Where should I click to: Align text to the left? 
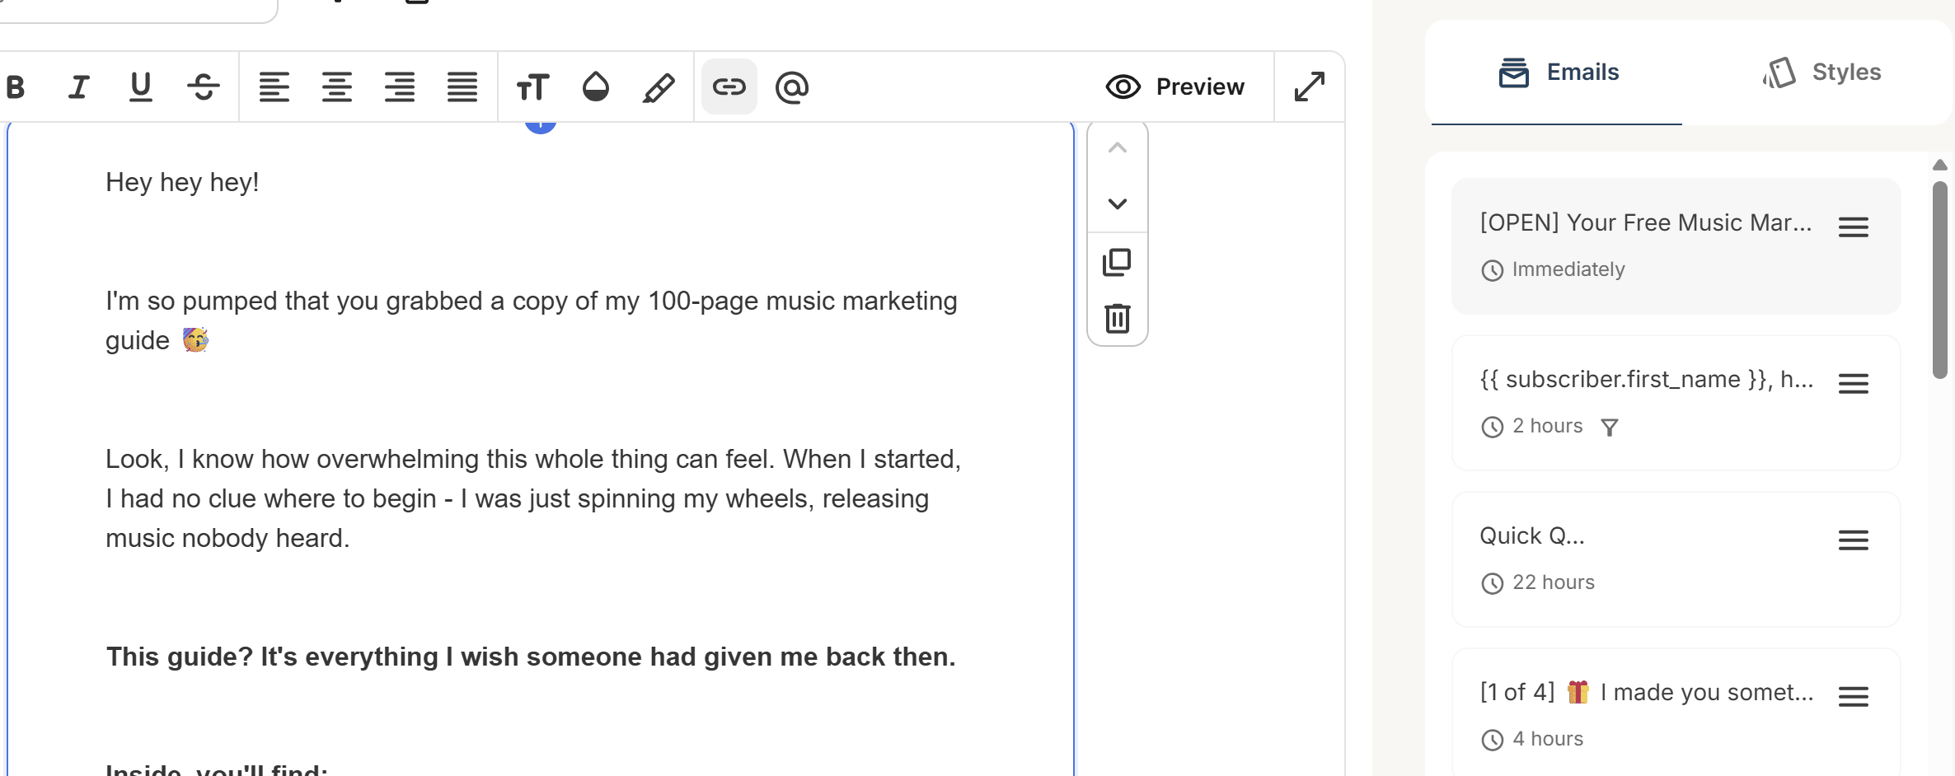(x=274, y=86)
